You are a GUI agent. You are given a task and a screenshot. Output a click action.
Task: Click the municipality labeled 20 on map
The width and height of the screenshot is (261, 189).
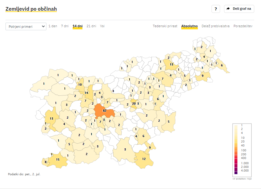(134, 103)
